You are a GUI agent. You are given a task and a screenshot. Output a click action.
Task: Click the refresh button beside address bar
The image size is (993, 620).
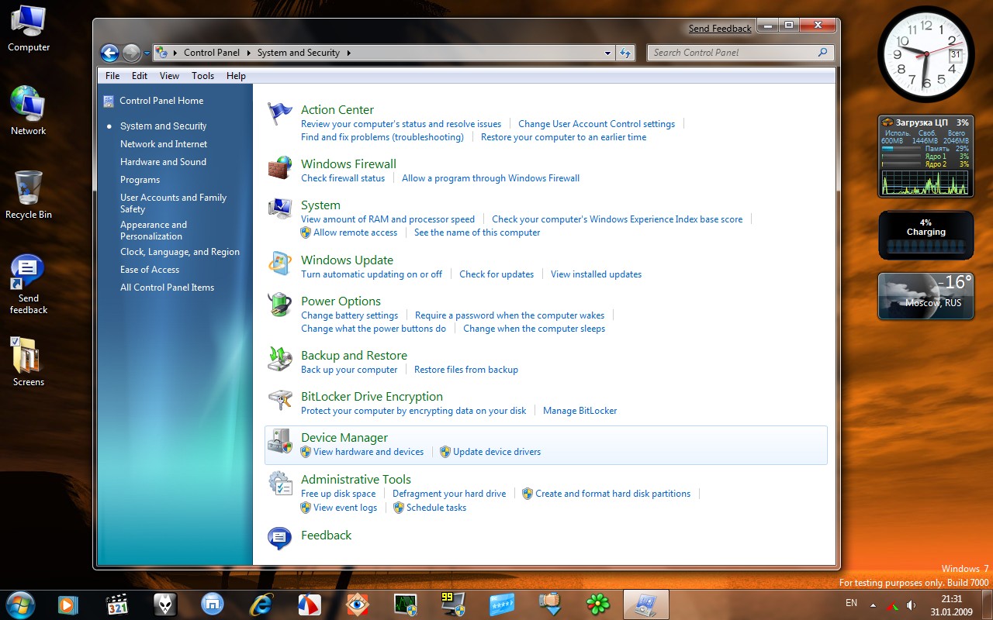click(625, 53)
